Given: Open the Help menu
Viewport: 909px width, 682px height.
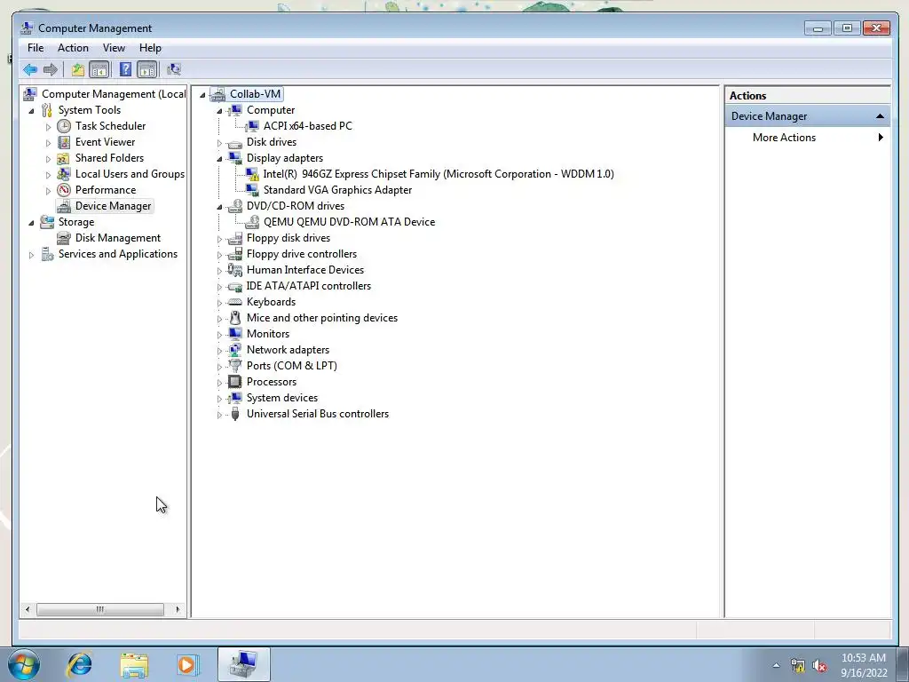Looking at the screenshot, I should 150,48.
